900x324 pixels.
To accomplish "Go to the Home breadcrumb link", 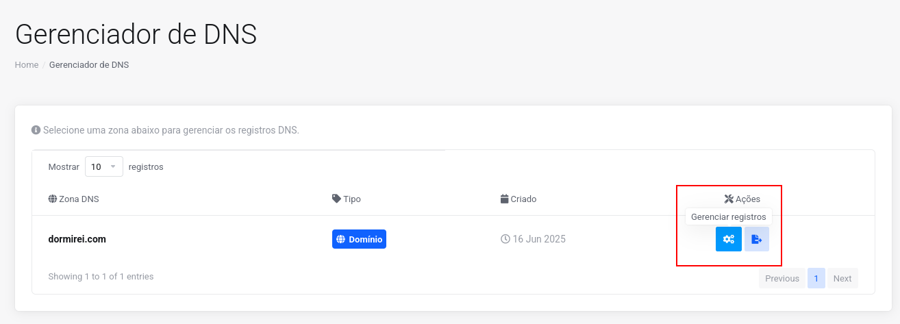I will (x=27, y=65).
